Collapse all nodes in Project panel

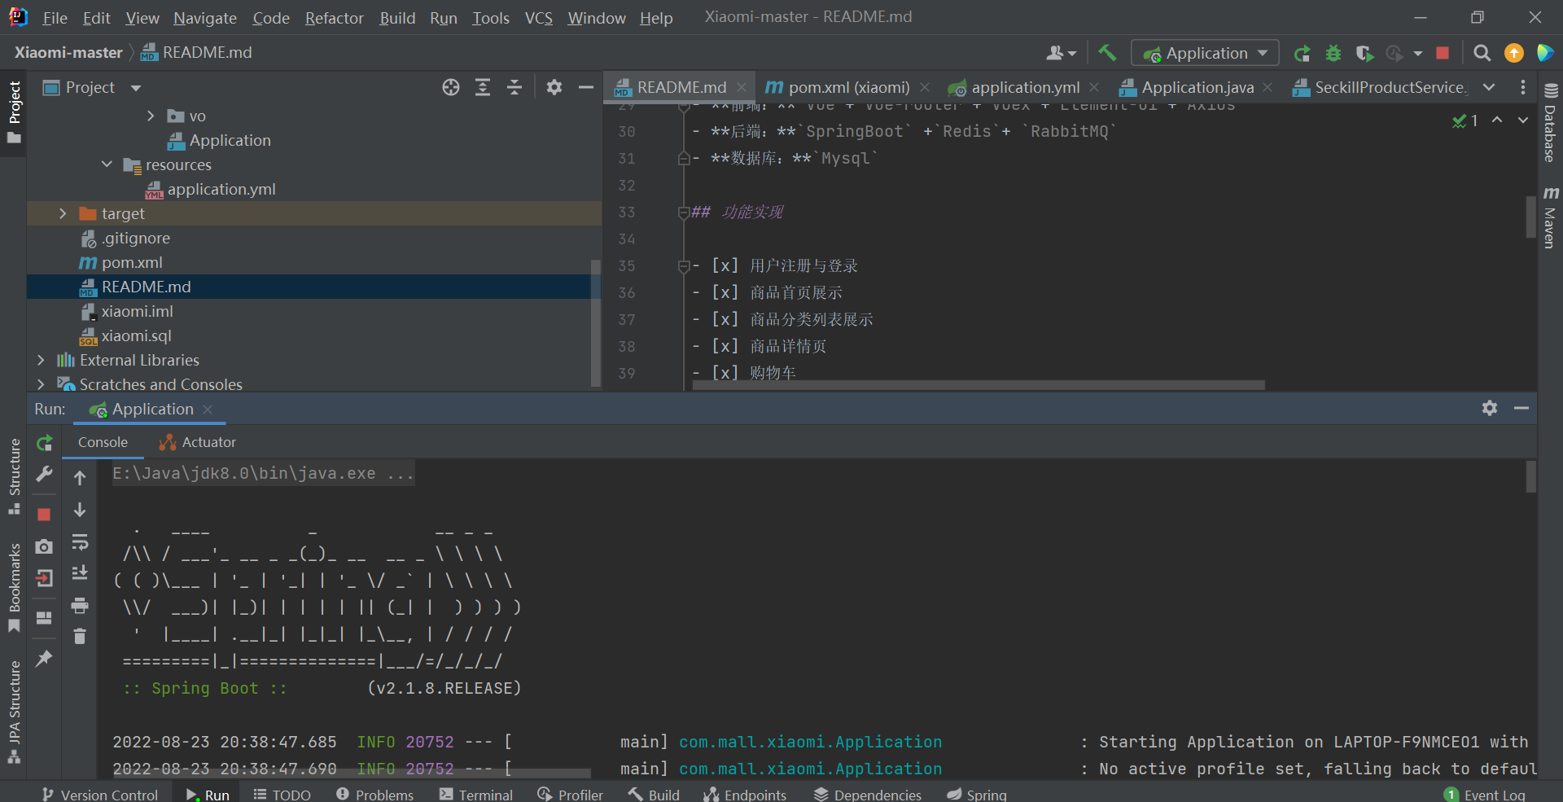pos(514,87)
